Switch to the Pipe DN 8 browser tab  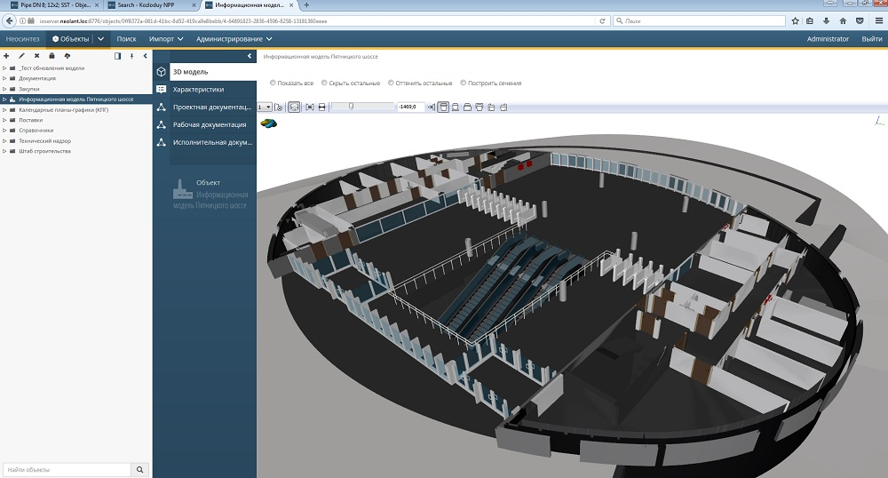(54, 5)
